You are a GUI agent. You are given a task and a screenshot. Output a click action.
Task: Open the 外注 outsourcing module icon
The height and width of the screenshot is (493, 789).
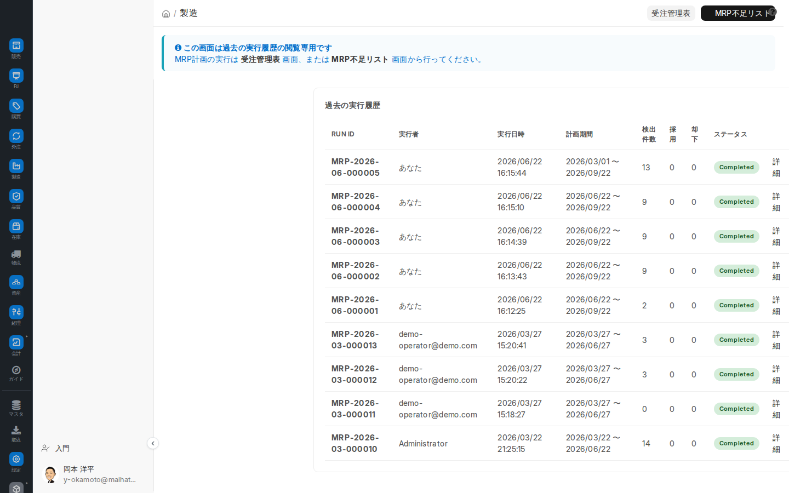click(16, 136)
